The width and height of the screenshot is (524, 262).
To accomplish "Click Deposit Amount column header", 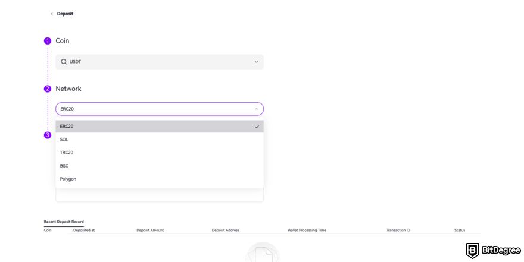I will pyautogui.click(x=150, y=230).
